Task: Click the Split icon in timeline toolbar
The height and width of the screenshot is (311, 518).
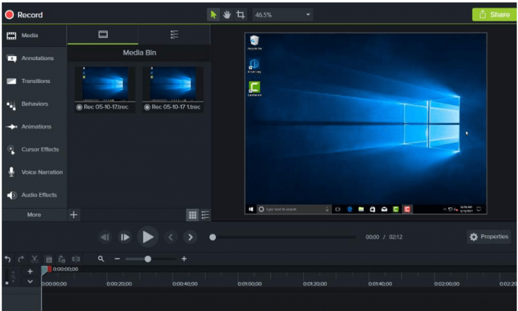Action: pos(76,259)
